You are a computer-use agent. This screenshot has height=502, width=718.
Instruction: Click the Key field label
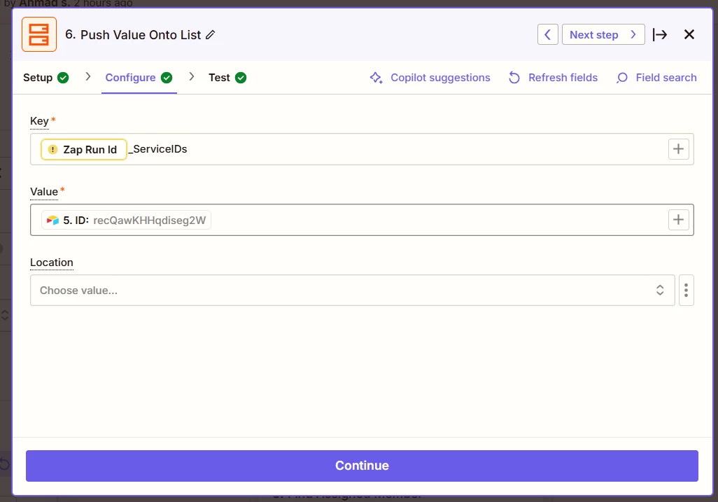tap(39, 121)
